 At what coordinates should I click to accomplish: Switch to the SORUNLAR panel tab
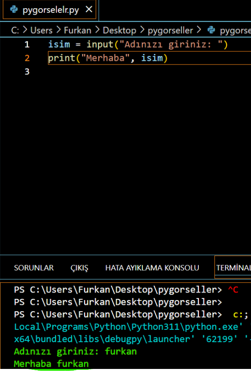34,268
